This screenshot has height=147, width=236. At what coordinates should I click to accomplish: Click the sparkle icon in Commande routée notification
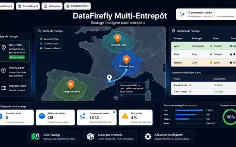point(182,14)
